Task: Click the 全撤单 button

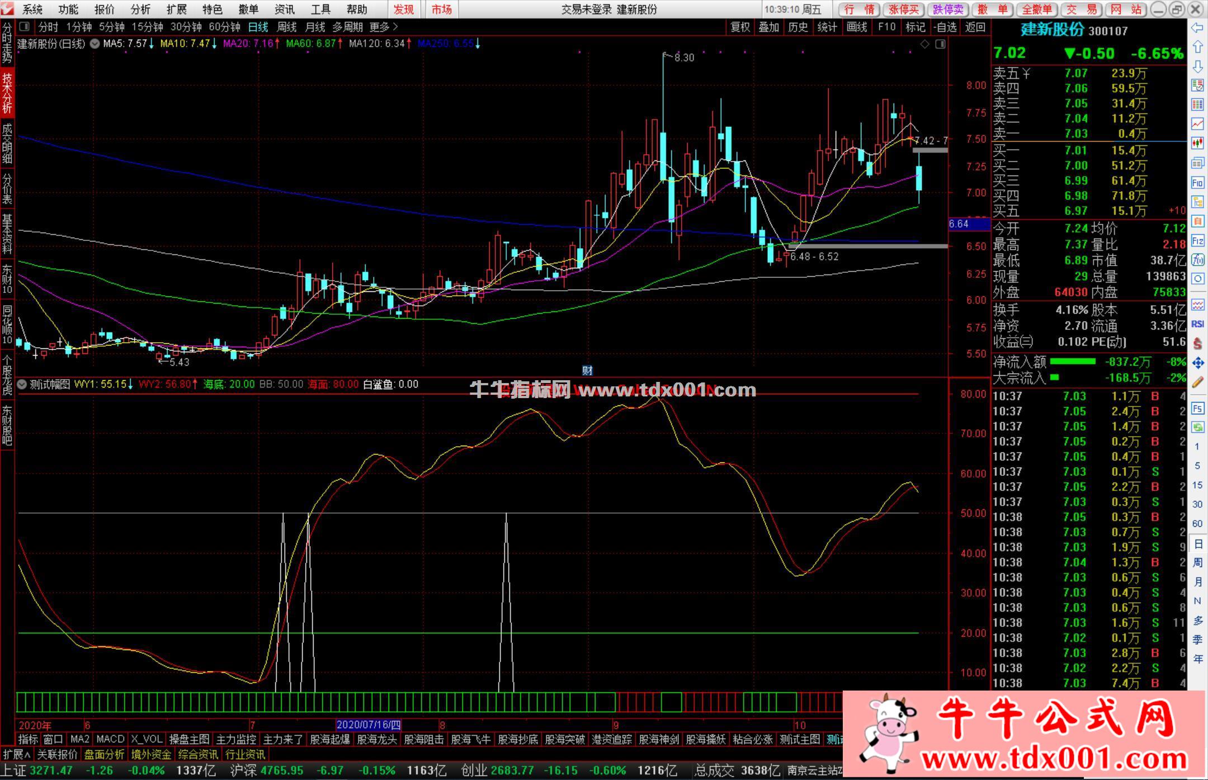Action: 1036,10
